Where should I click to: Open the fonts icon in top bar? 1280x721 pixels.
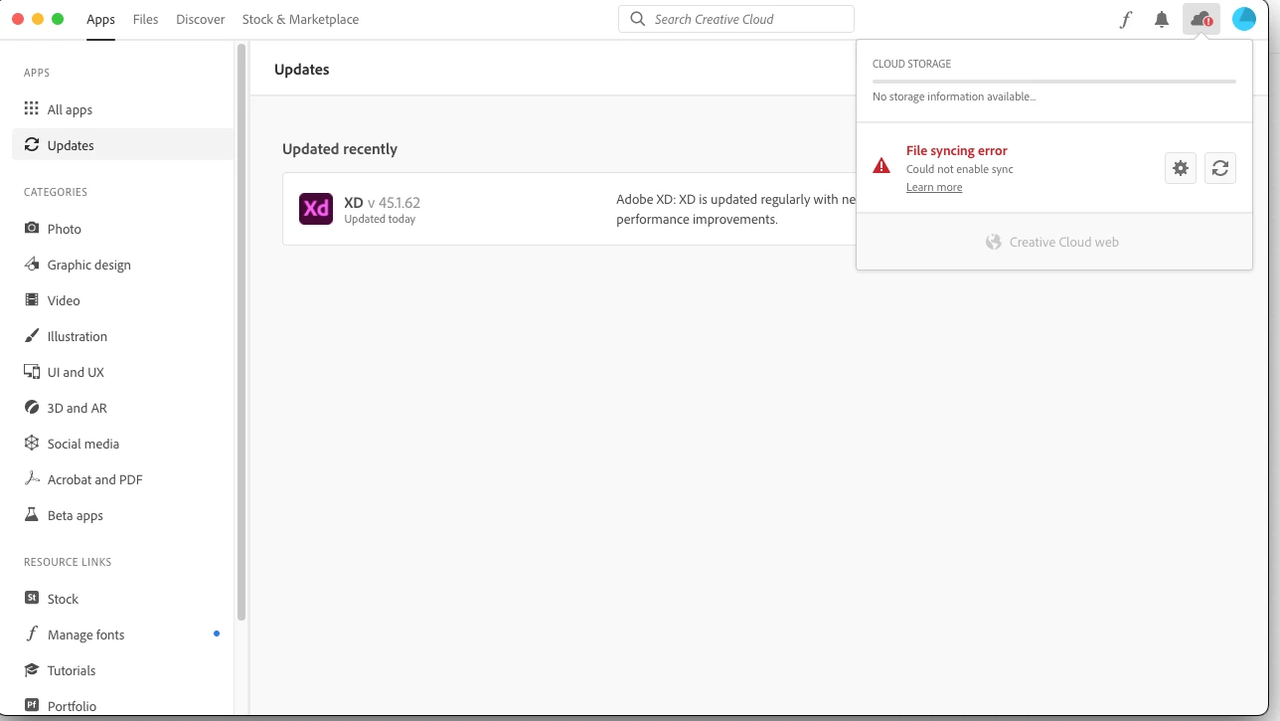[x=1125, y=20]
